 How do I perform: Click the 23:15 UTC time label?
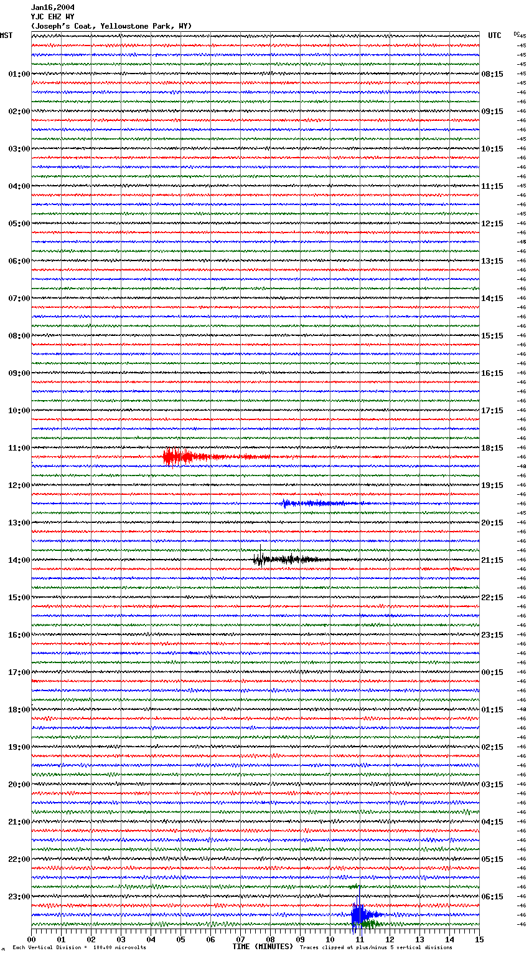[492, 635]
